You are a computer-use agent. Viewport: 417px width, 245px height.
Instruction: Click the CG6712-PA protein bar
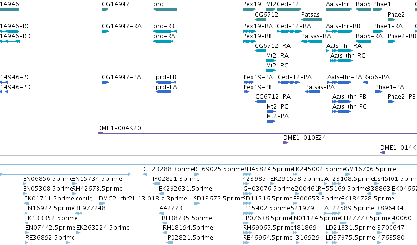pos(260,102)
